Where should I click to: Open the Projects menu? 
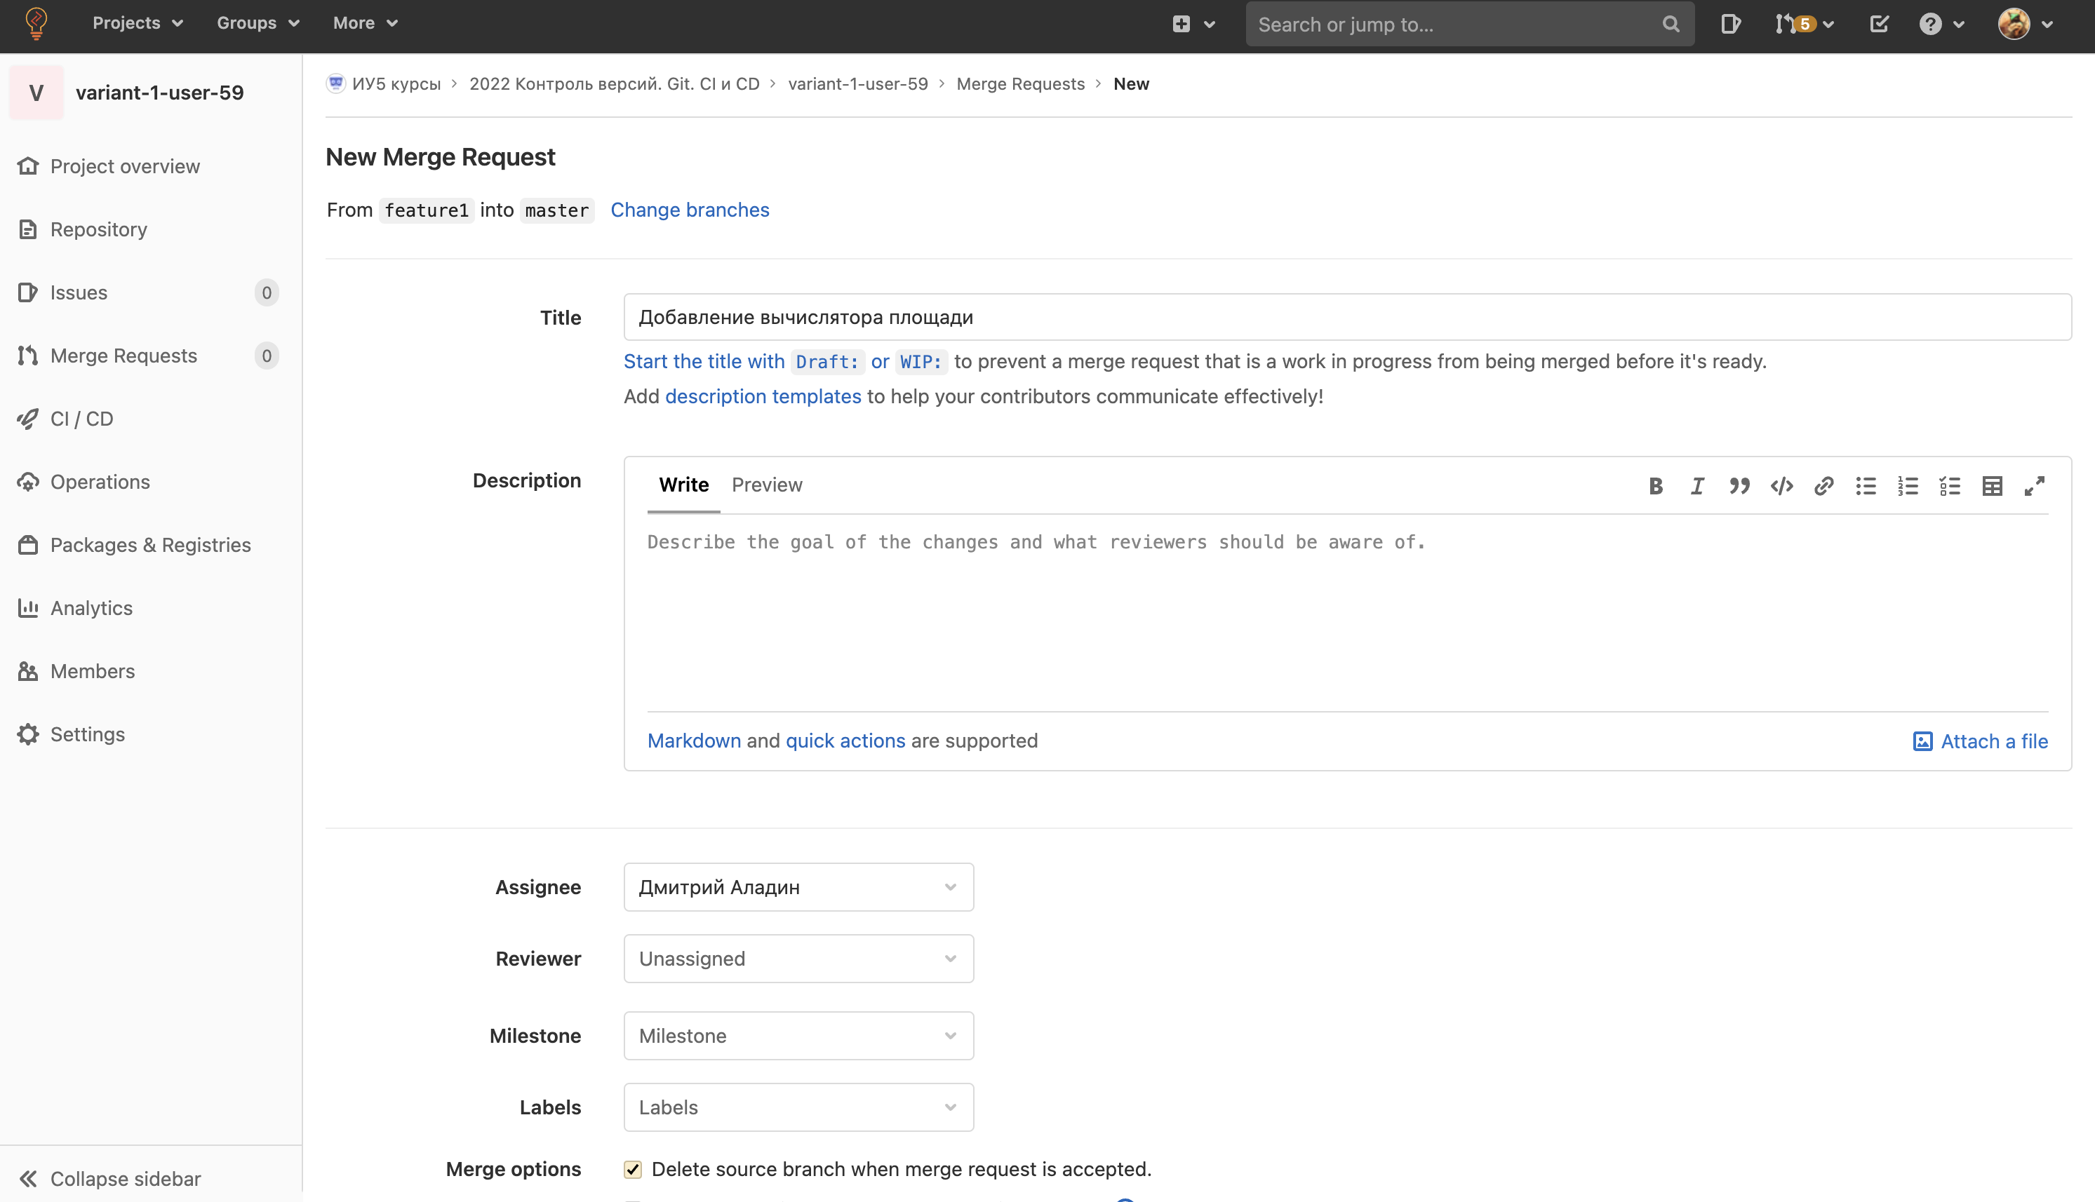[x=137, y=23]
